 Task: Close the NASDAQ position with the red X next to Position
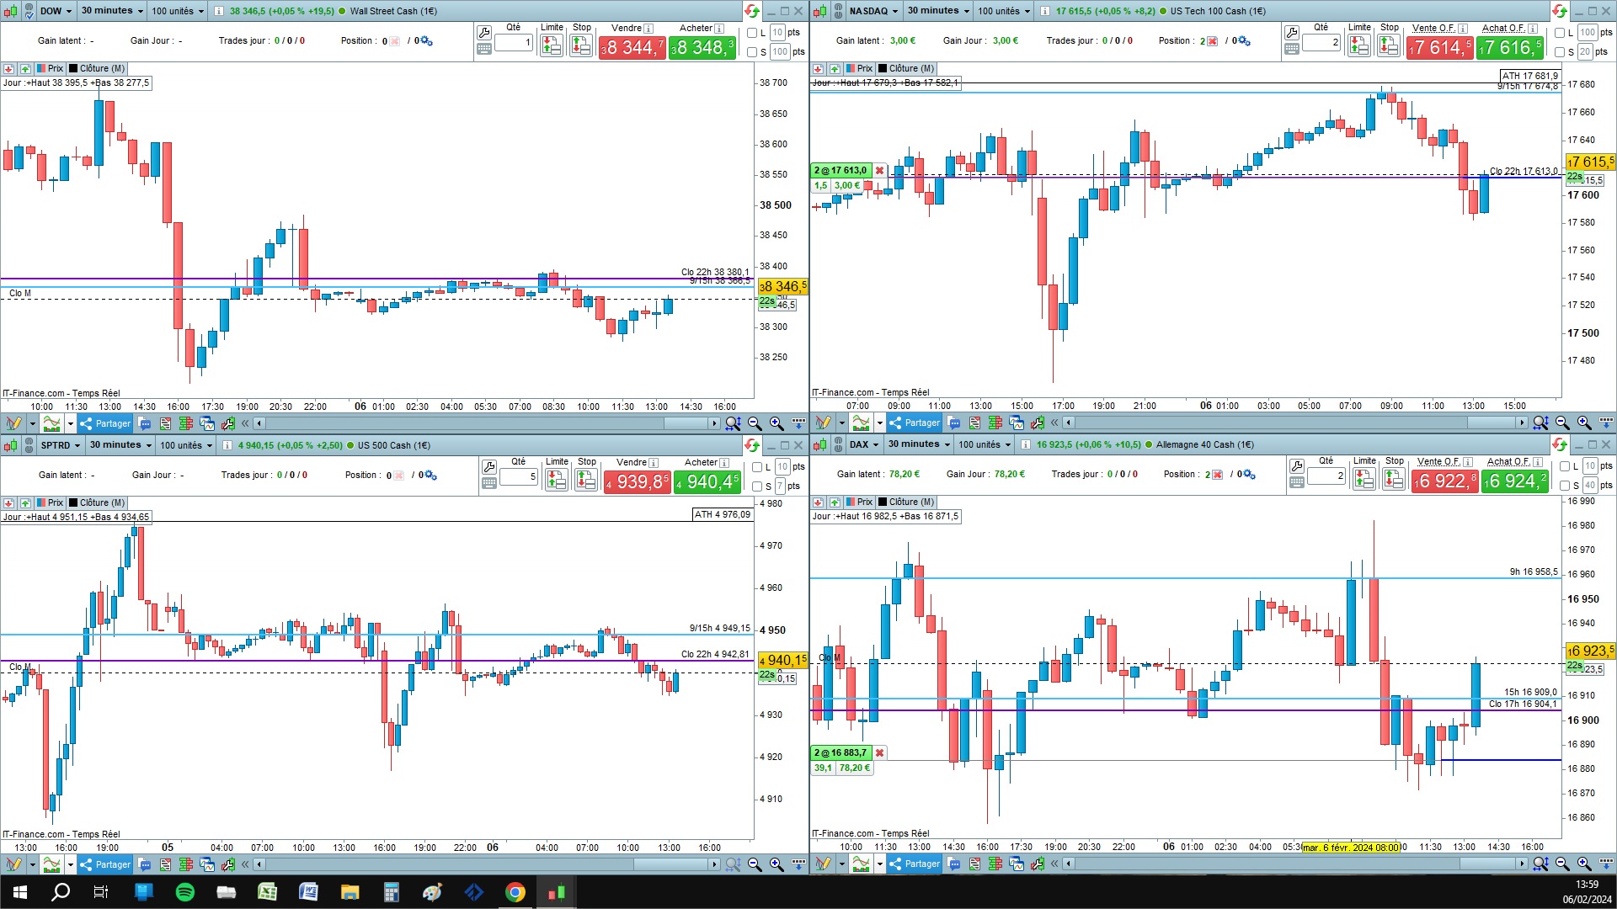[1213, 40]
